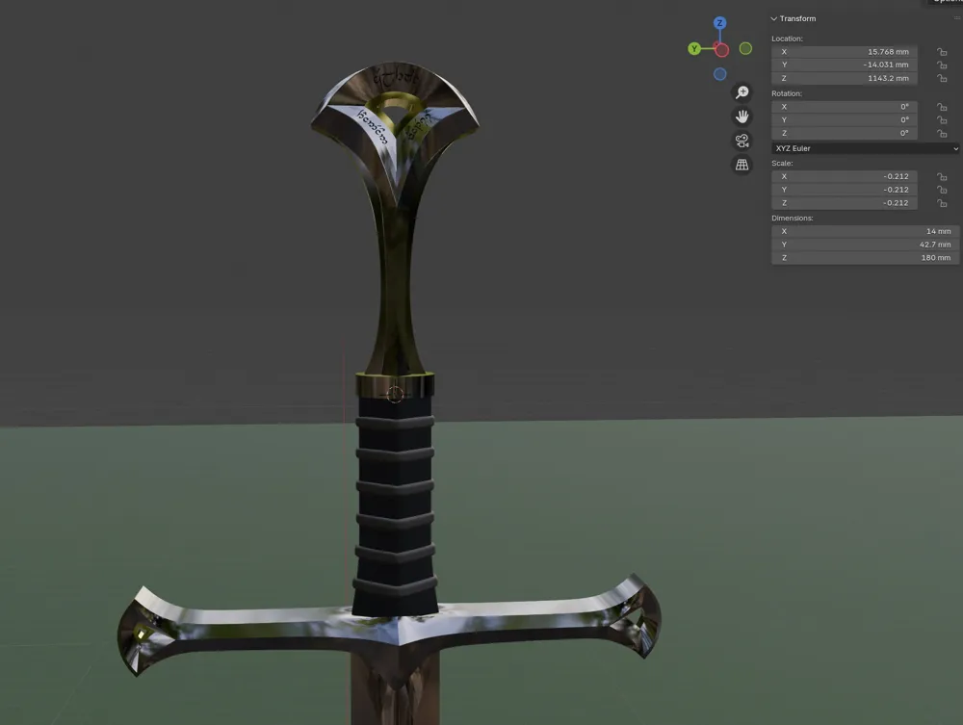Click the Rotation Y field

click(845, 120)
